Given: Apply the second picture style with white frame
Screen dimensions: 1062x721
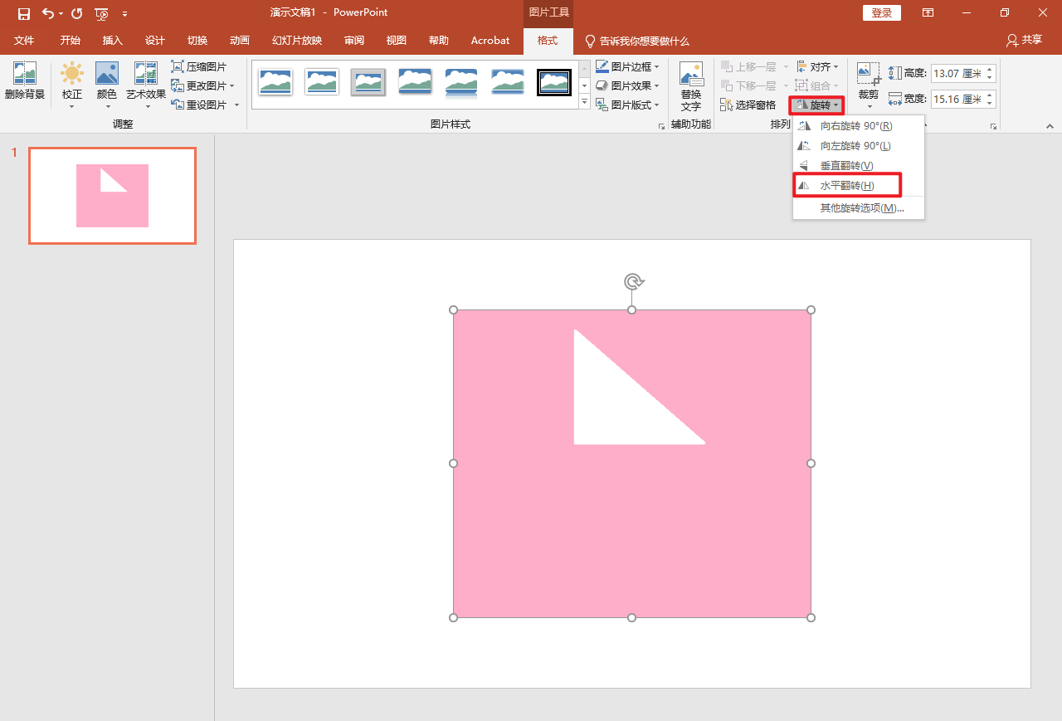Looking at the screenshot, I should point(322,82).
